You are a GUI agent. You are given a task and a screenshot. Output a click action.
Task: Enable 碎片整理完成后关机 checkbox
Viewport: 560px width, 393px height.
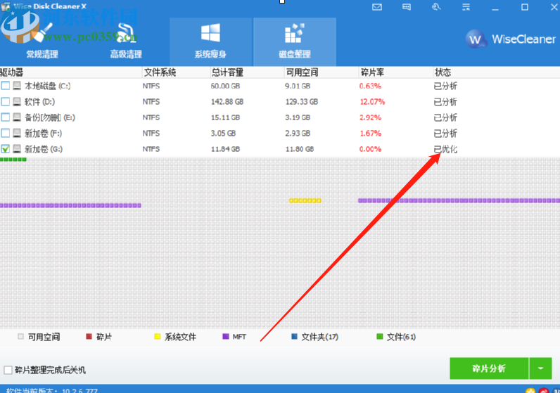(x=8, y=370)
